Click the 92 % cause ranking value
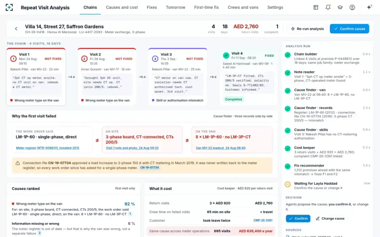This screenshot has width=380, height=237. pyautogui.click(x=130, y=204)
